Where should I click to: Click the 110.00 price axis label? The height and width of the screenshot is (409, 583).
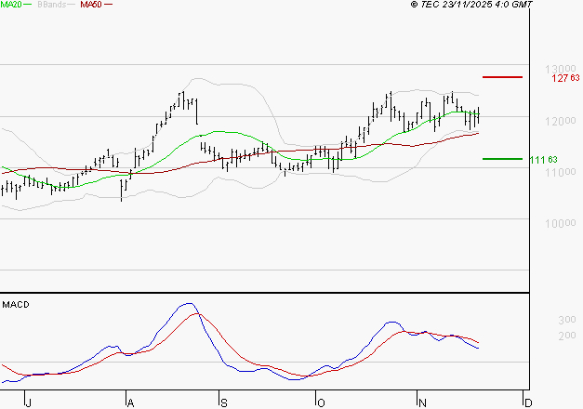(561, 173)
